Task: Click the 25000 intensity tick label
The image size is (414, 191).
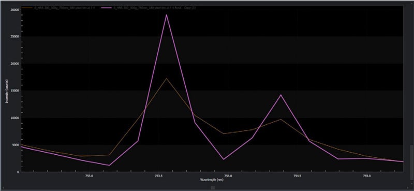Action: click(x=15, y=37)
